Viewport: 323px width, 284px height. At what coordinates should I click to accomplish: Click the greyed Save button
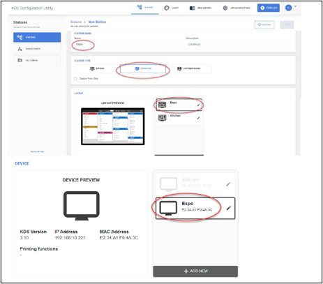coord(287,24)
